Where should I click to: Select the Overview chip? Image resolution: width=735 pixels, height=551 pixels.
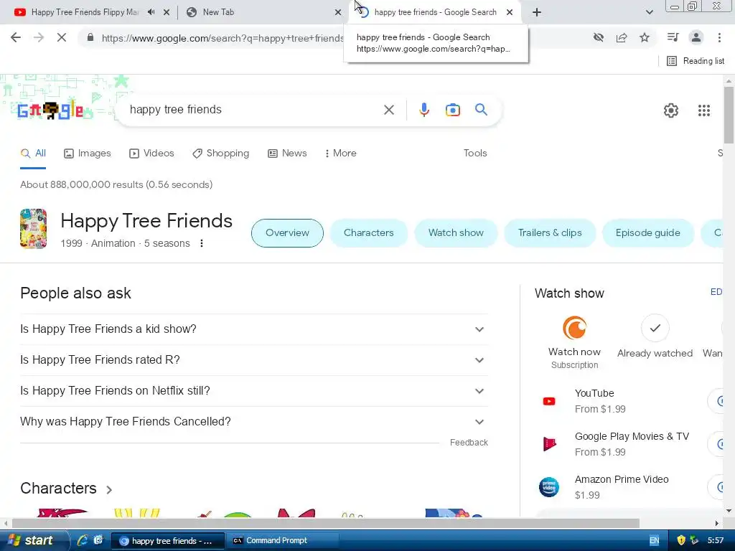click(x=287, y=233)
